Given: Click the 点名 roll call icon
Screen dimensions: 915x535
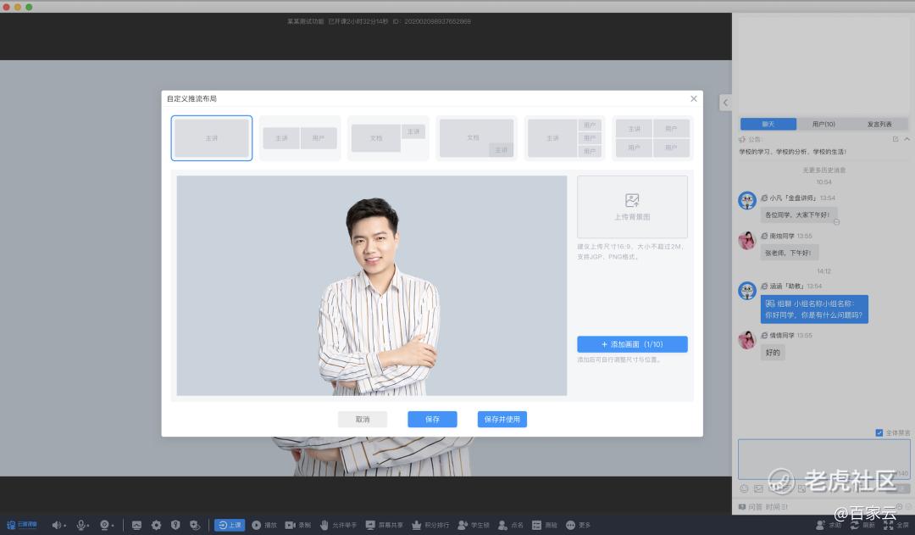Looking at the screenshot, I should [502, 526].
